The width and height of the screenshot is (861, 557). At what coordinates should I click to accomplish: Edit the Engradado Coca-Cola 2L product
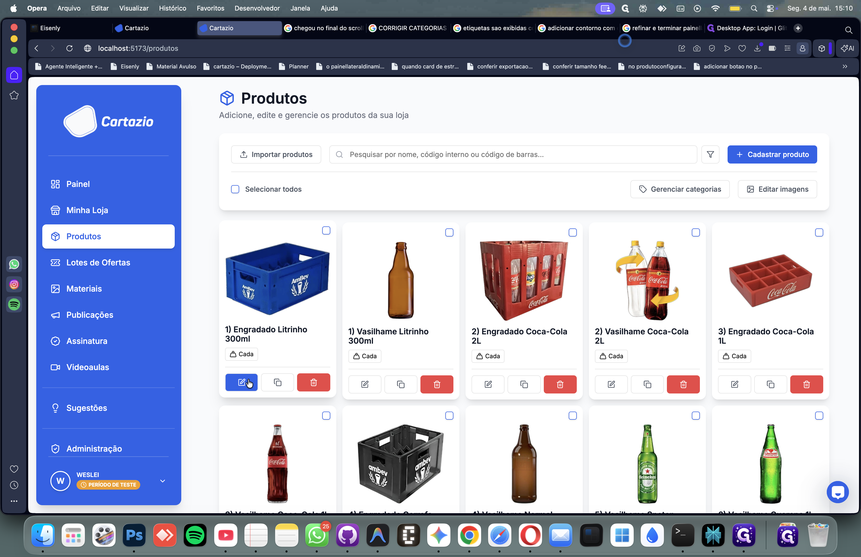point(488,384)
